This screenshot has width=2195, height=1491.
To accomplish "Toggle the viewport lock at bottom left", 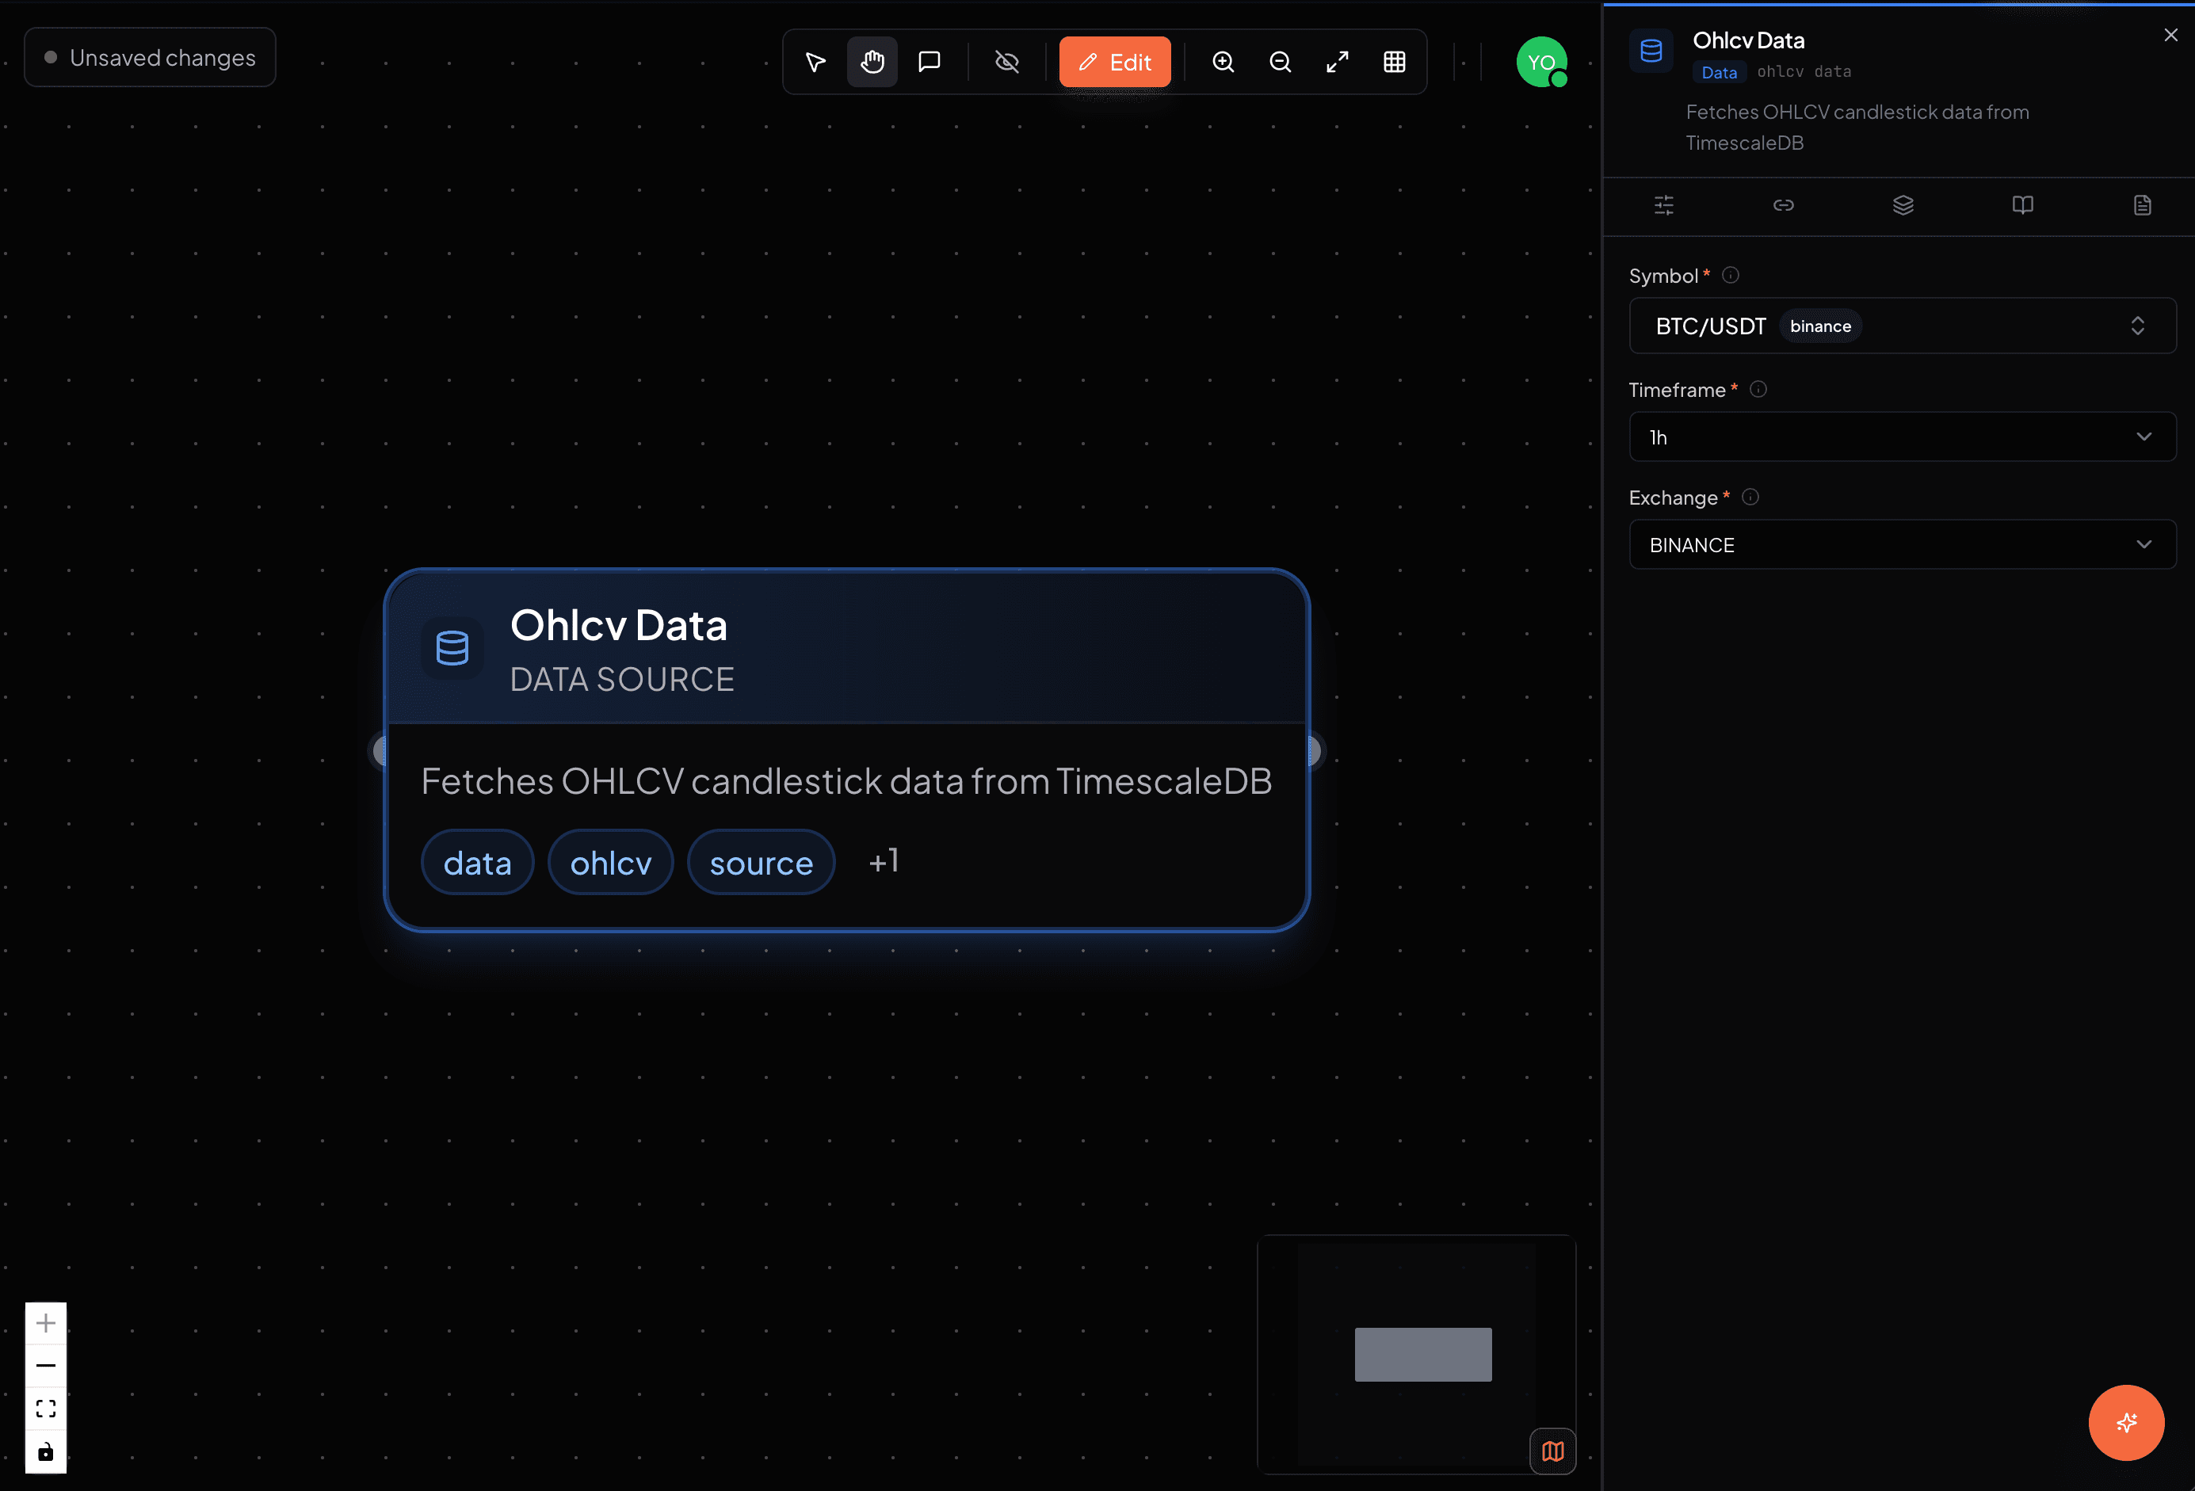I will coord(45,1451).
